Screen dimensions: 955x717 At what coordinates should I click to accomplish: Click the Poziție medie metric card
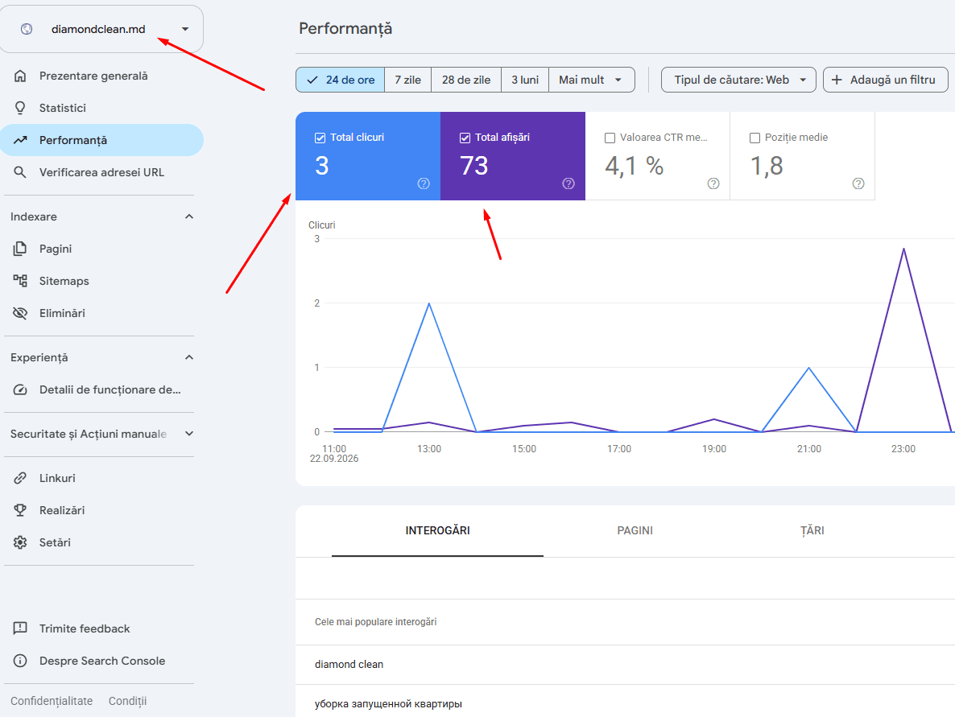point(802,156)
